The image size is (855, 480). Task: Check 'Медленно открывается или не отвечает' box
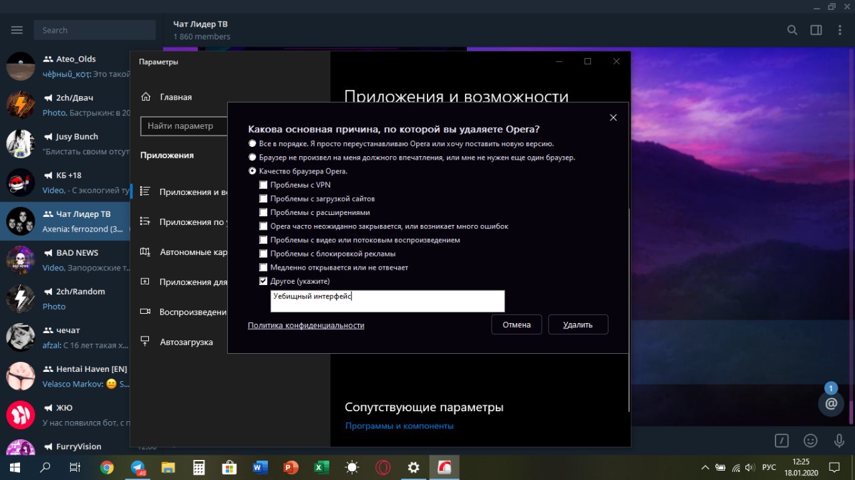(263, 267)
